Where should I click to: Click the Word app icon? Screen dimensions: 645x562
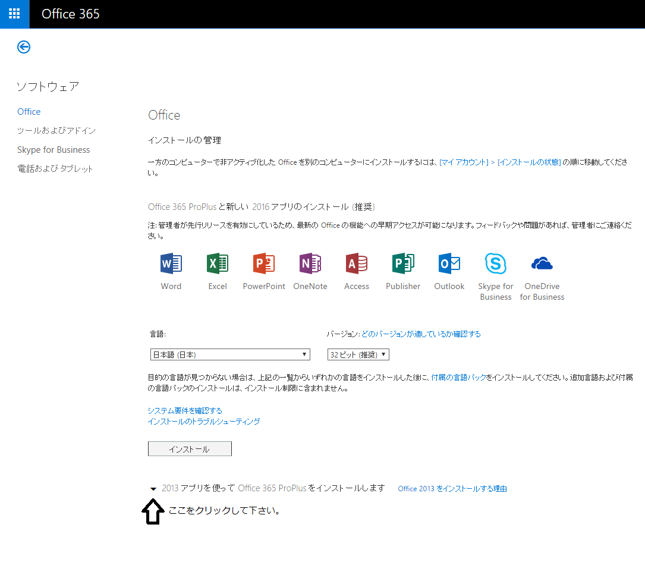click(171, 263)
